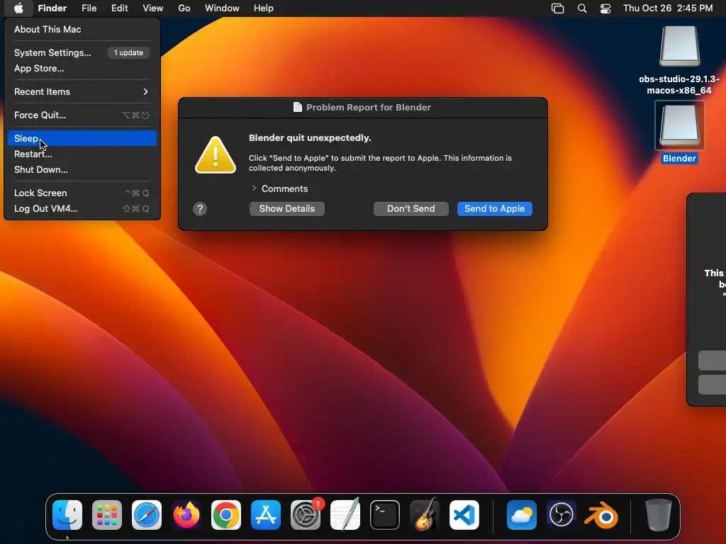This screenshot has height=544, width=726.
Task: Click Stage Manager icon in menu bar
Action: [557, 8]
